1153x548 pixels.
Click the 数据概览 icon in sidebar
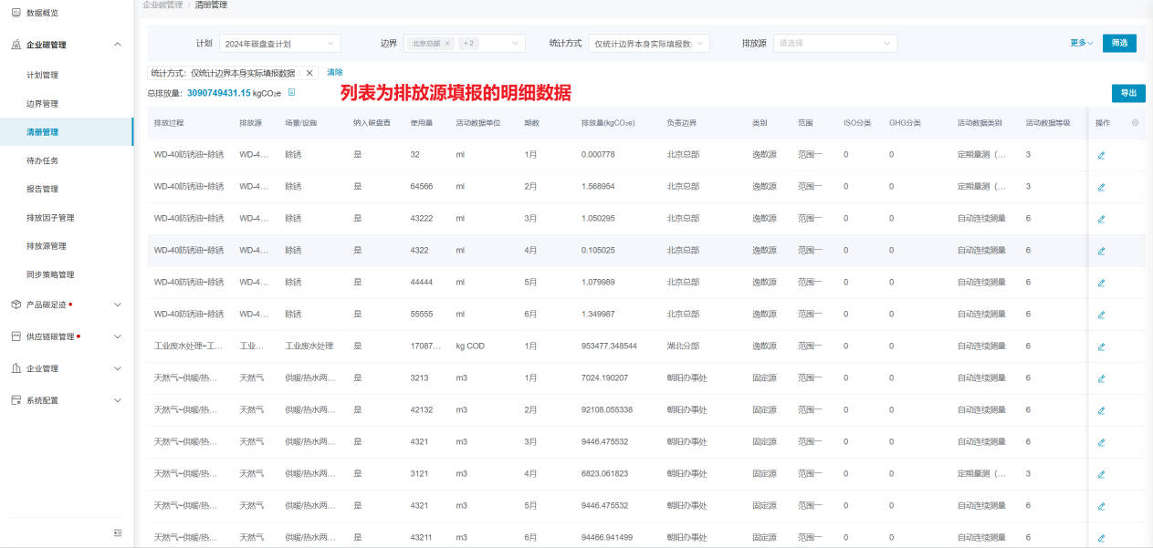tap(16, 13)
